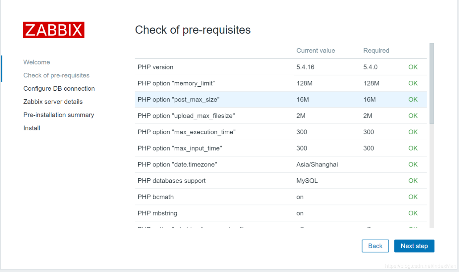
Task: Click the highlighted "post_max_size" row
Action: 281,100
